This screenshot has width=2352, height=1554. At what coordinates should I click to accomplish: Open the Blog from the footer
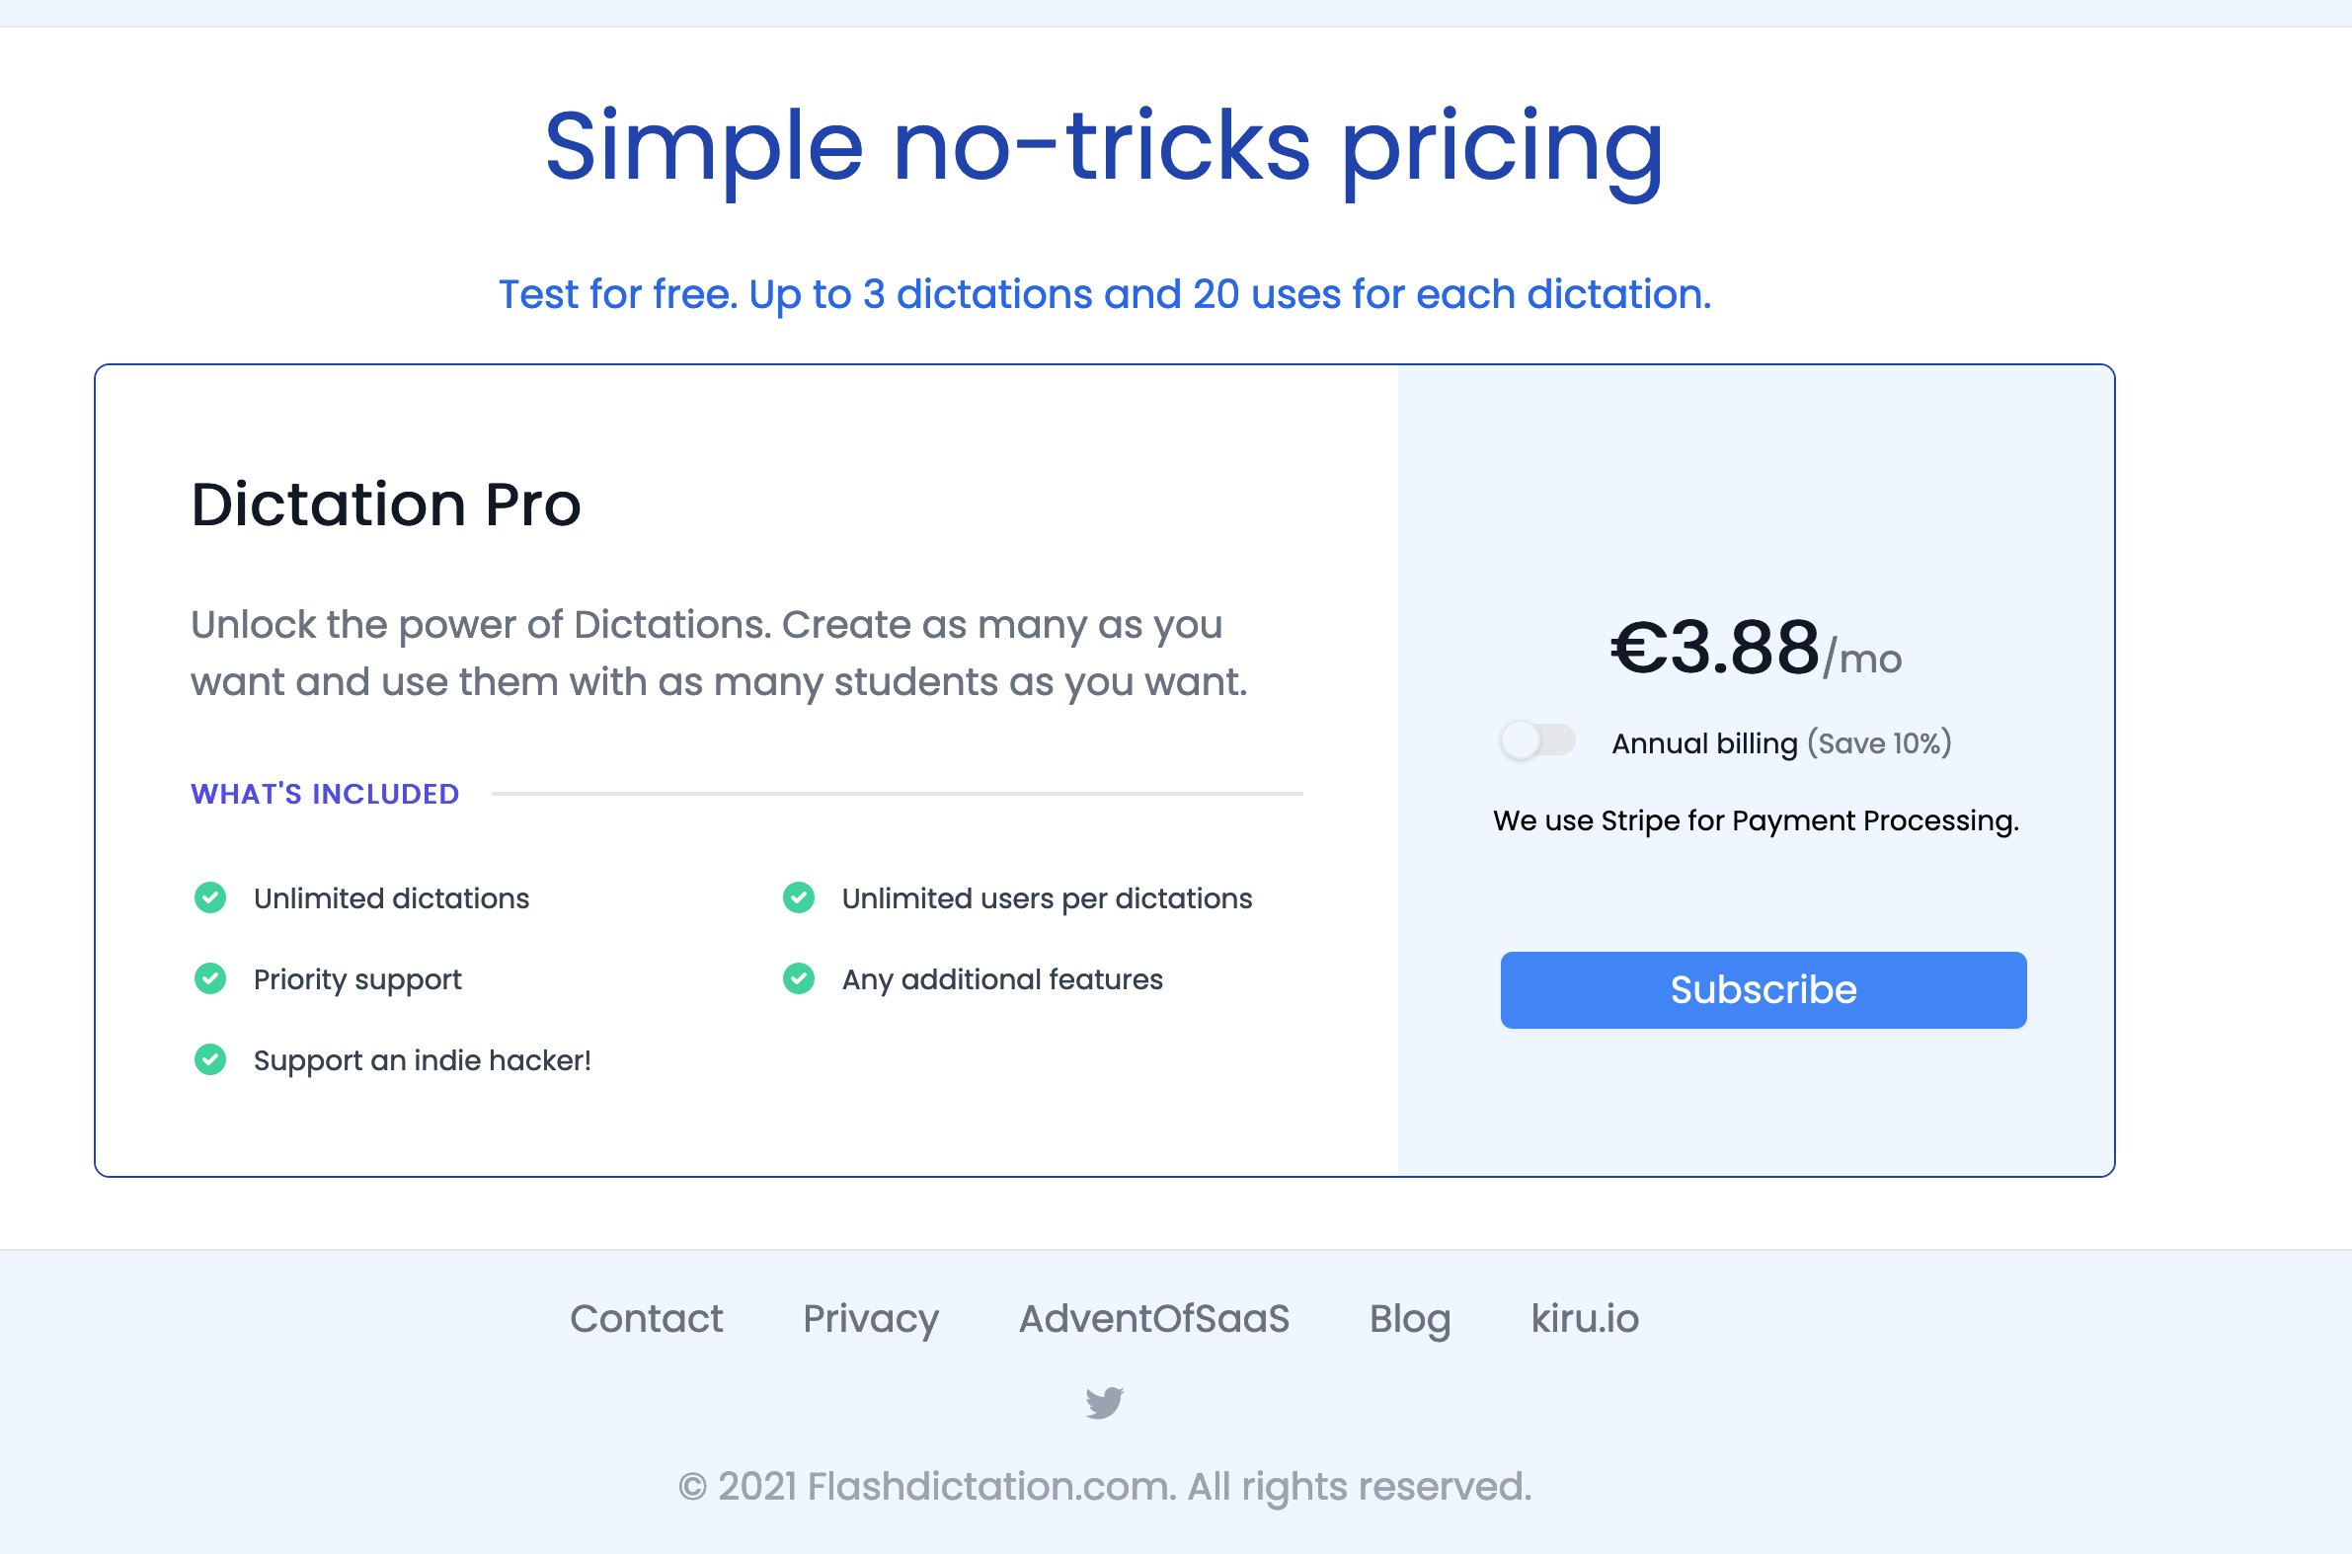pyautogui.click(x=1408, y=1318)
